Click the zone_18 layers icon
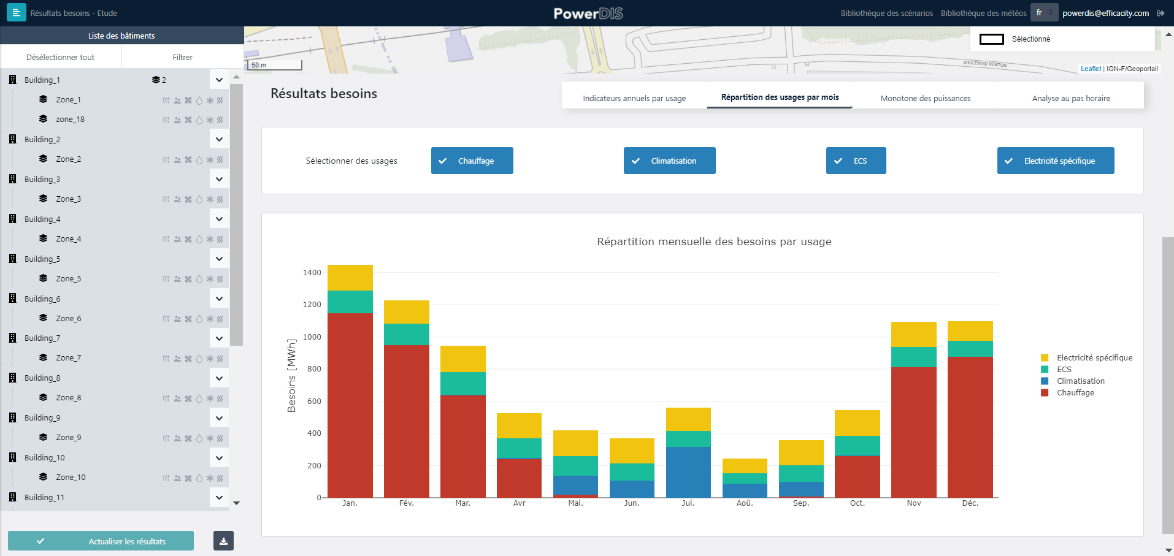The width and height of the screenshot is (1174, 556). click(x=43, y=119)
